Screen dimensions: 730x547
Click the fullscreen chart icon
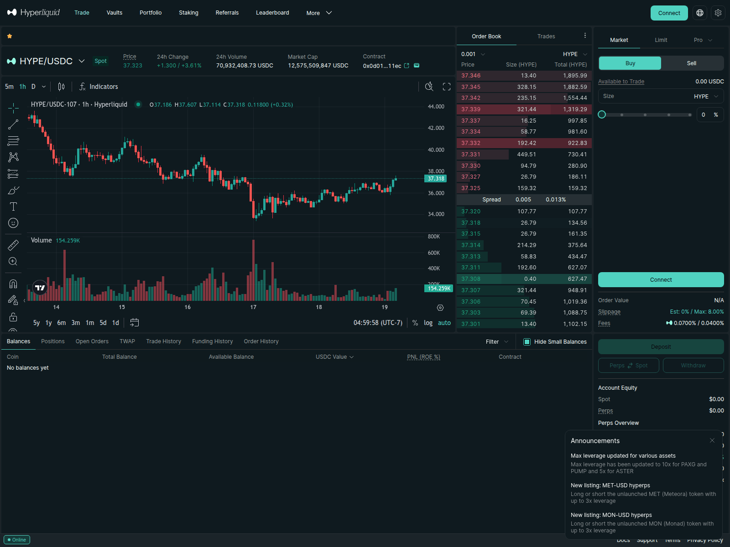point(447,87)
